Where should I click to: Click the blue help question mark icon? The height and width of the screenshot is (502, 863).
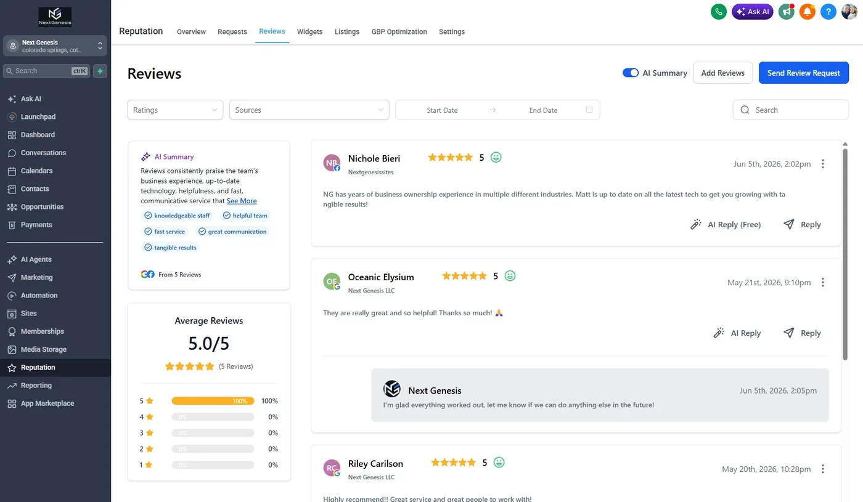coord(828,12)
